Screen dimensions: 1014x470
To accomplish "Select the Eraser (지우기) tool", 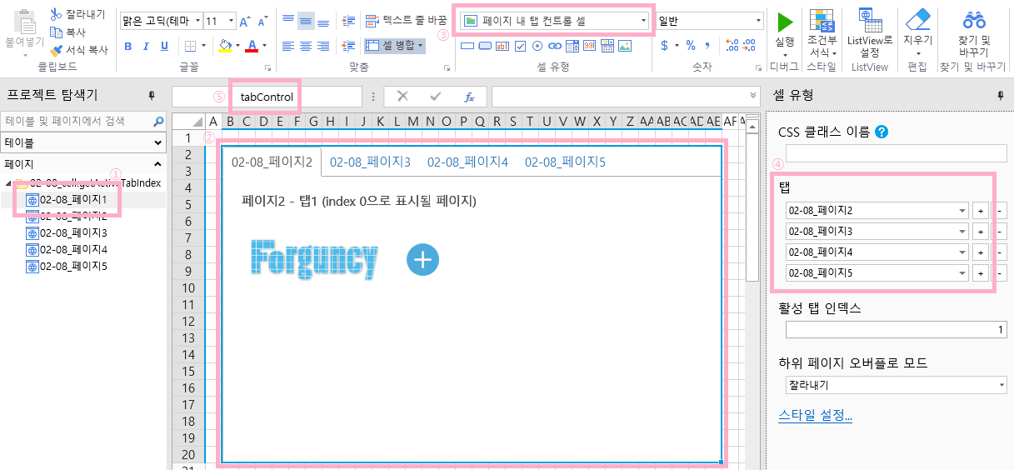I will pyautogui.click(x=917, y=21).
